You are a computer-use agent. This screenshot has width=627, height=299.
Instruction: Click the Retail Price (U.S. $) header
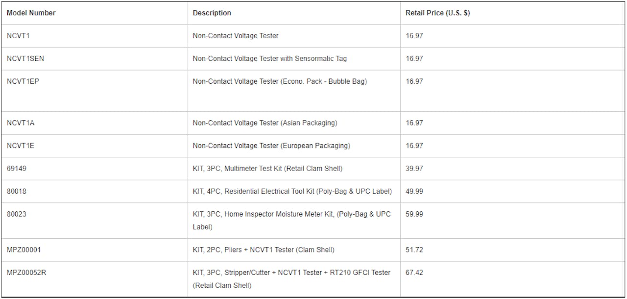pos(437,13)
